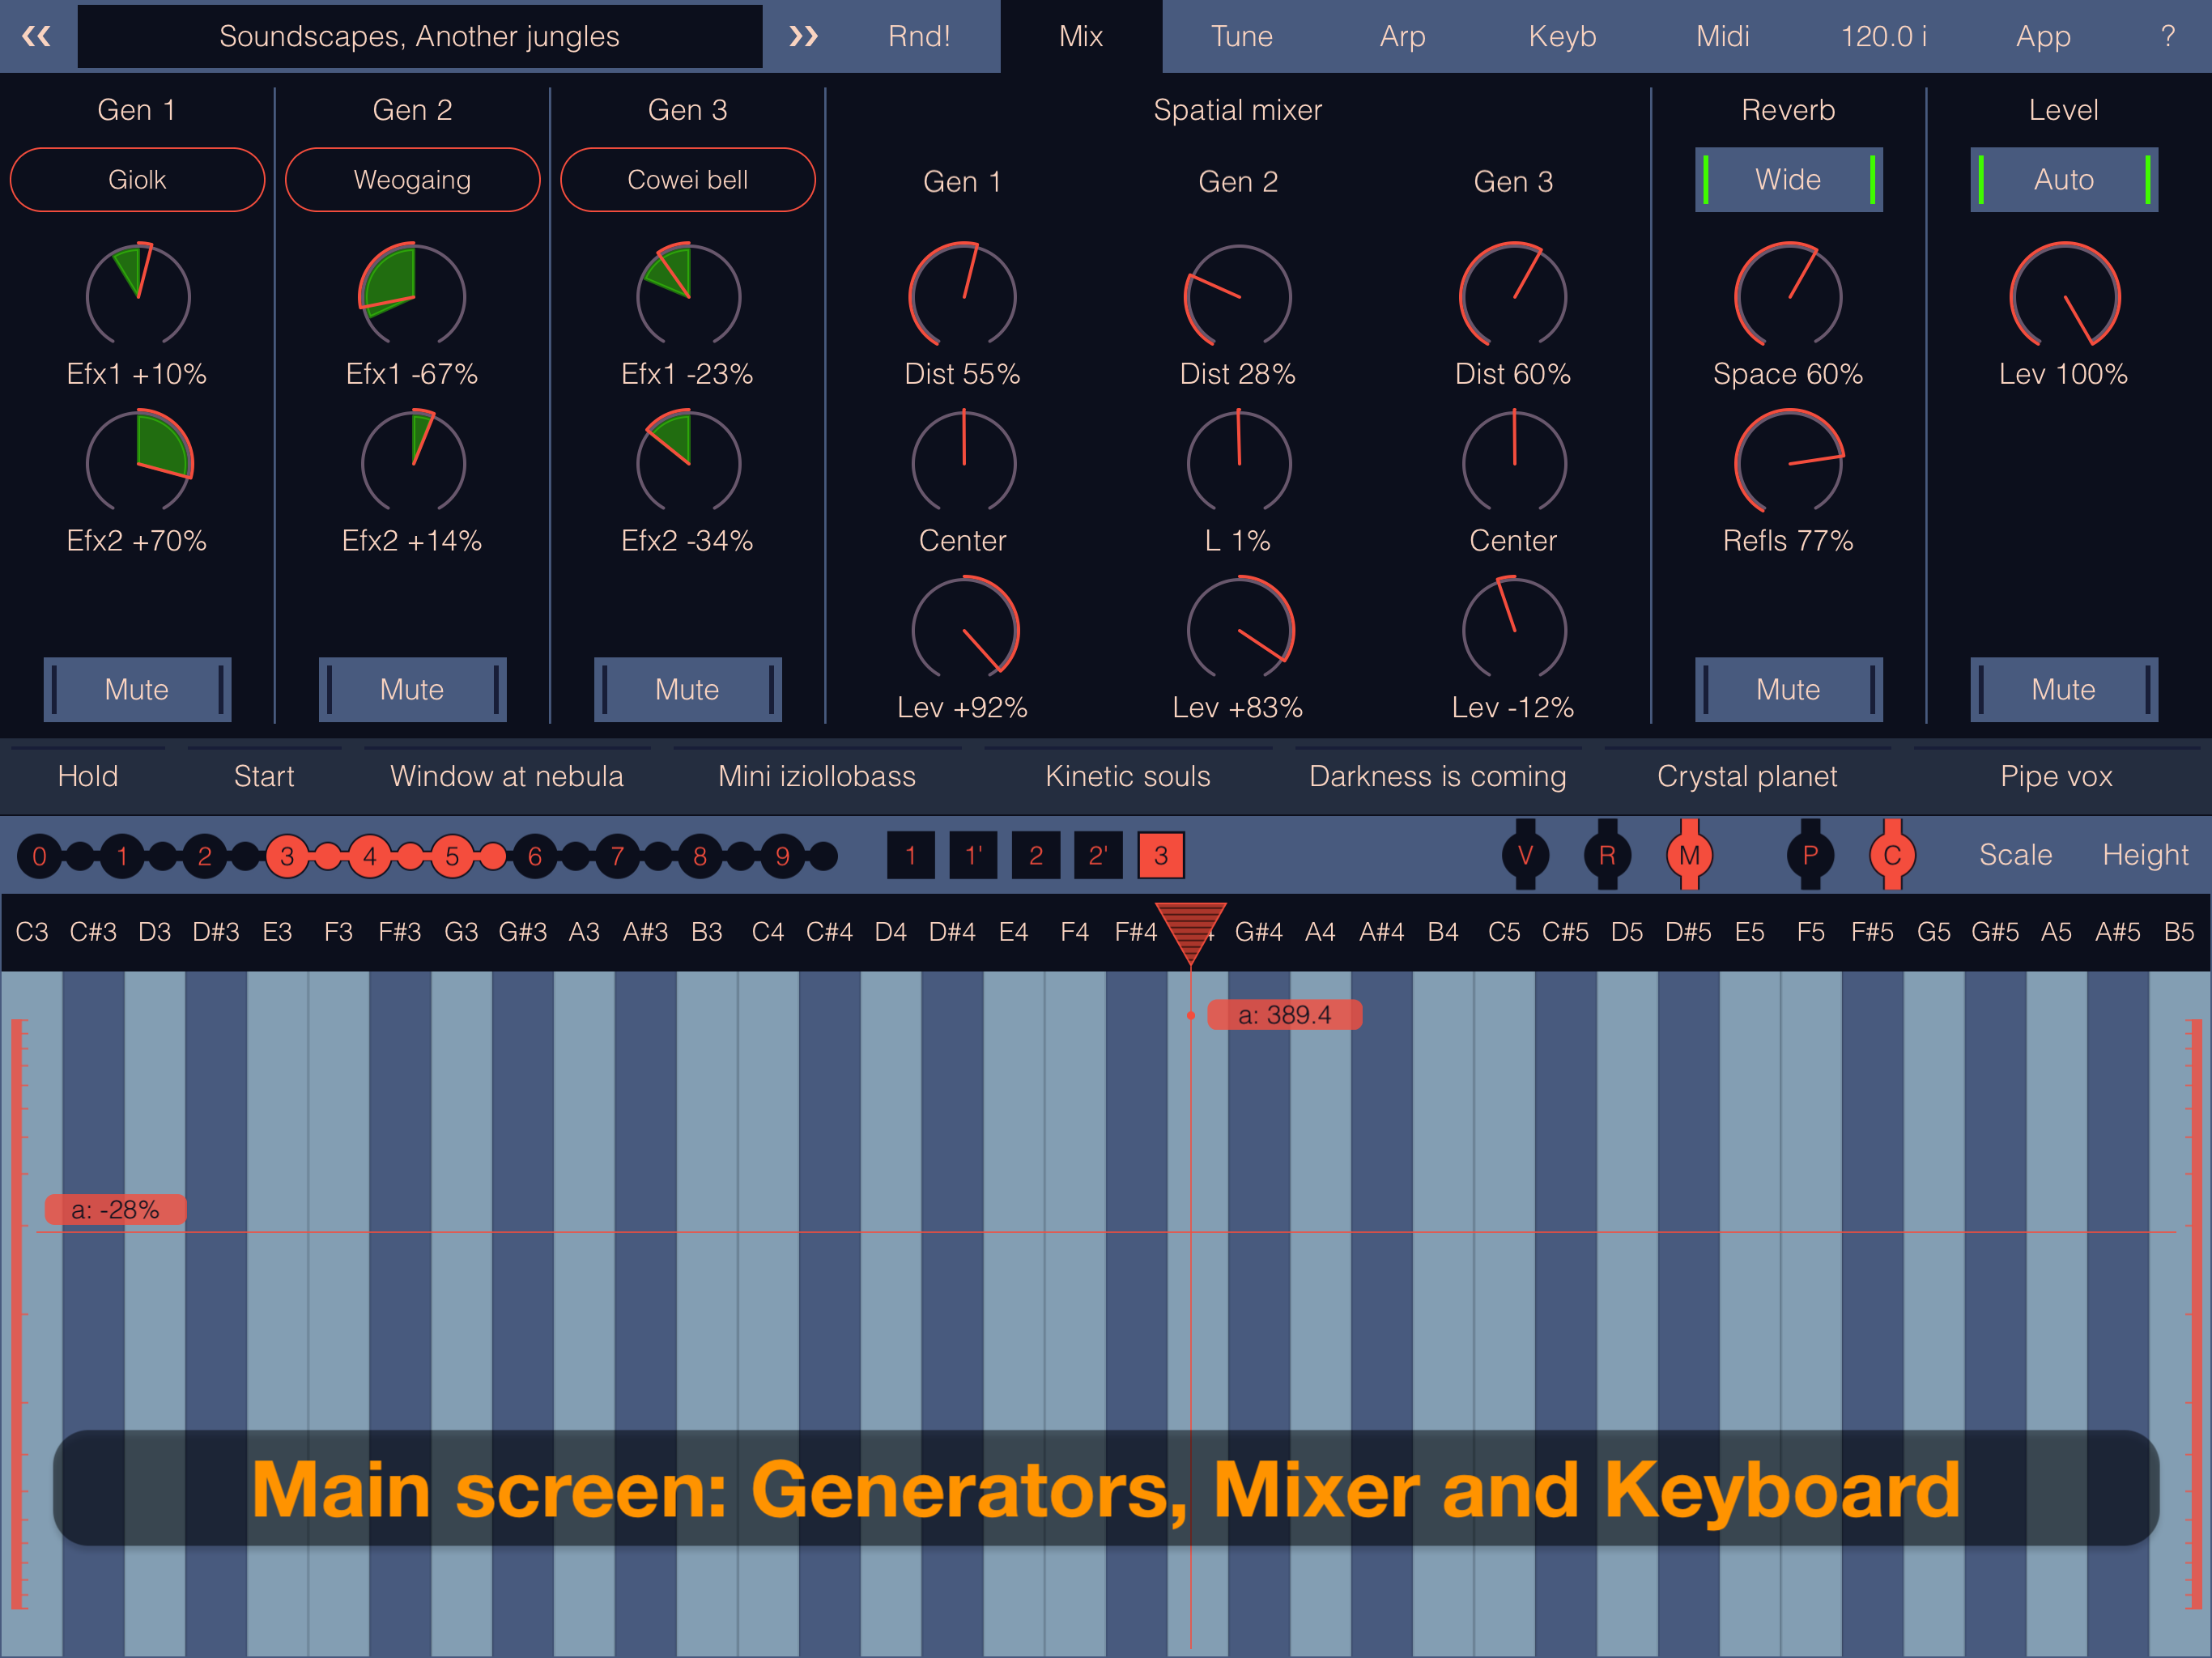Viewport: 2212px width, 1658px height.
Task: Select the R round toggle icon
Action: coord(1607,854)
